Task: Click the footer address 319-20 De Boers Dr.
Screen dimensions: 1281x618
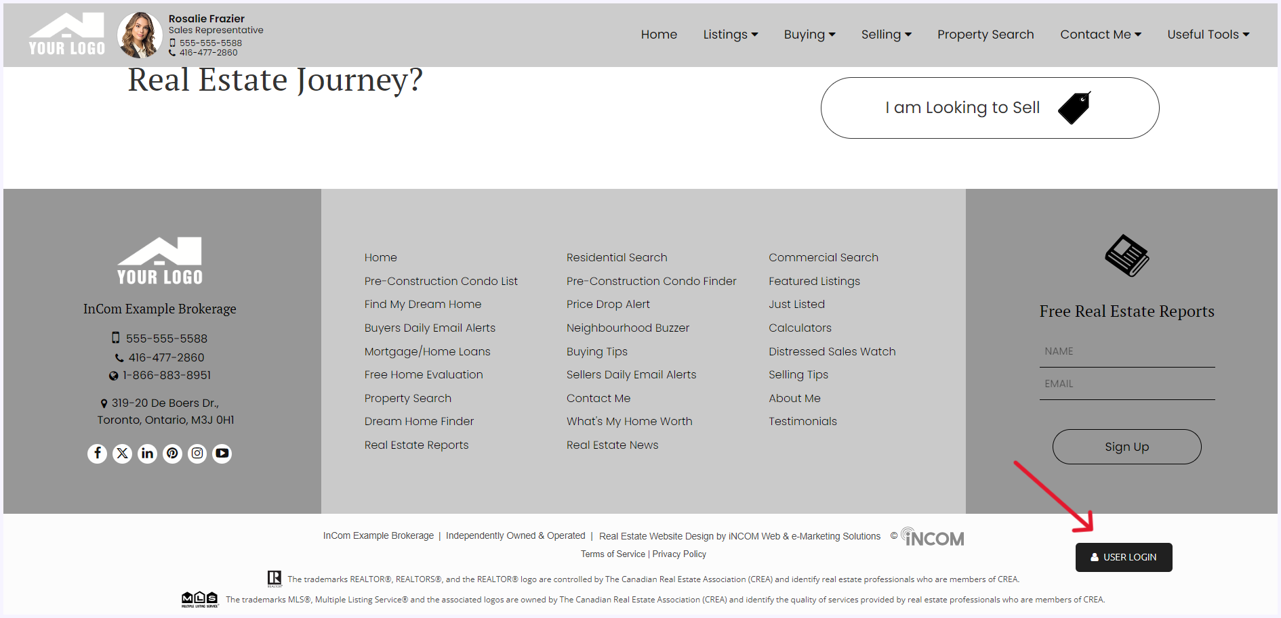Action: point(165,412)
